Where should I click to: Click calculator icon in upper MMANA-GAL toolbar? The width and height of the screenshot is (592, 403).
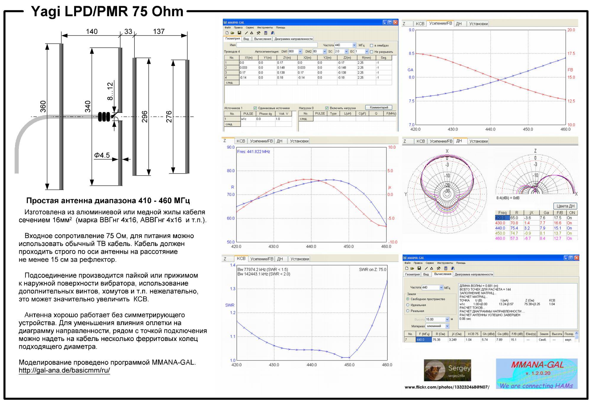coord(266,33)
